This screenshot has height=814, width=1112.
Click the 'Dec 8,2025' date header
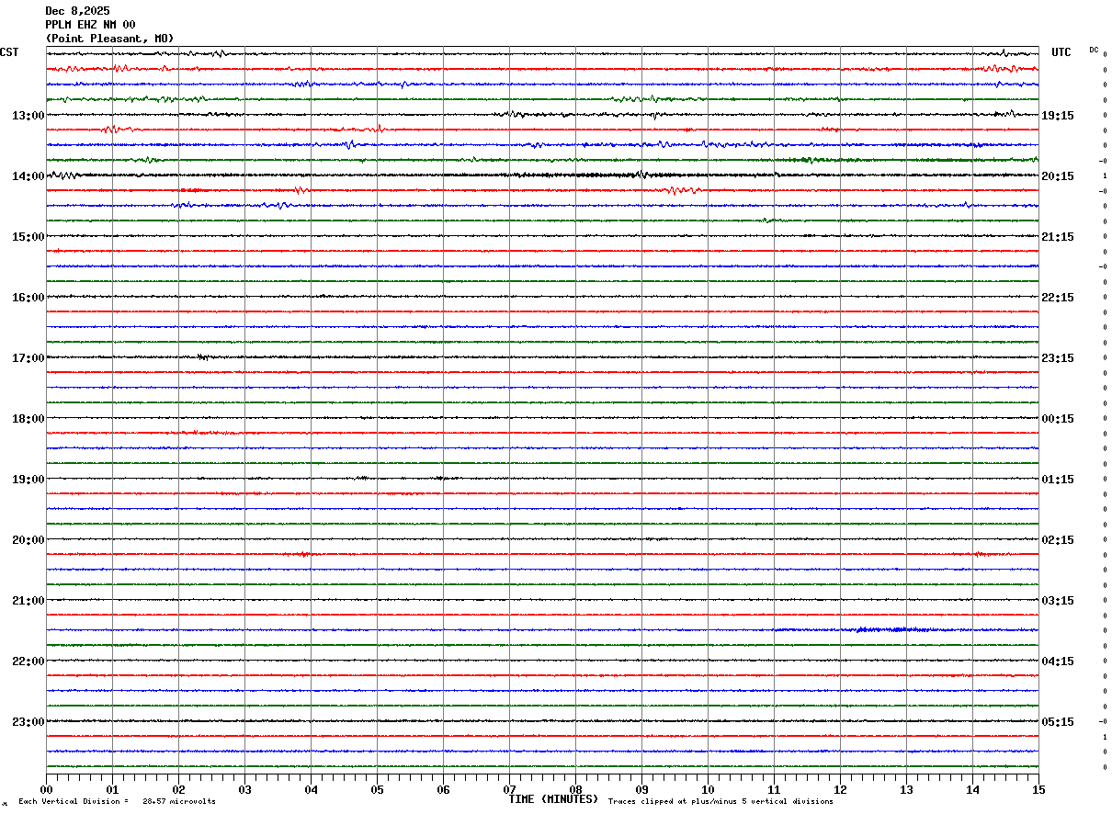77,11
